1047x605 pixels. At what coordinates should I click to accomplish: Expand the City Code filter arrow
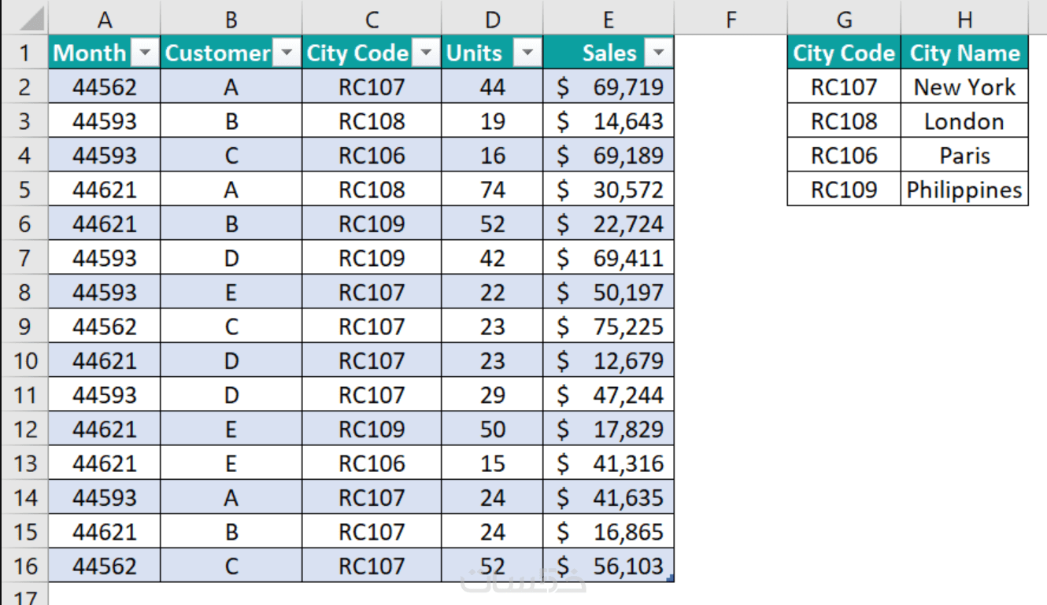(426, 53)
